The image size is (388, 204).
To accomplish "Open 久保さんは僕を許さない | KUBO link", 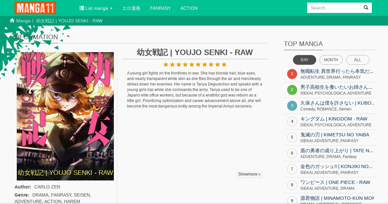I will (x=337, y=103).
